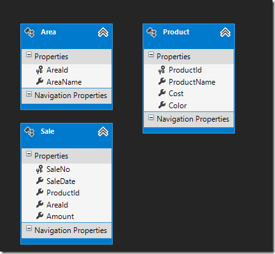Click Properties header label in Area

click(x=52, y=57)
